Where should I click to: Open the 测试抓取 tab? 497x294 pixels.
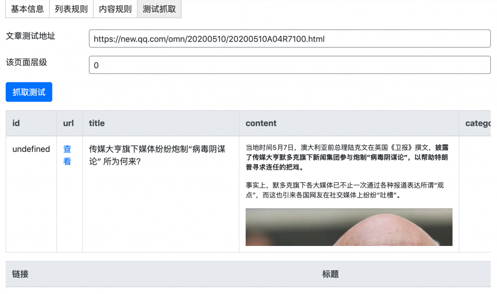[x=159, y=9]
